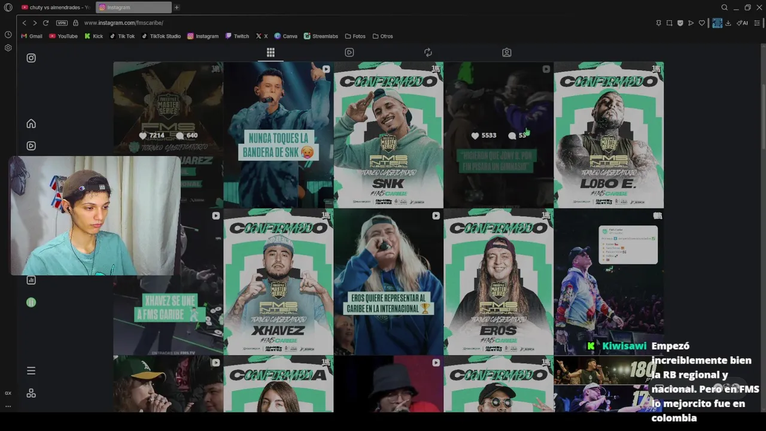Screen dimensions: 766x431
Task: Open the Tik Tok bookmark
Action: (122, 36)
